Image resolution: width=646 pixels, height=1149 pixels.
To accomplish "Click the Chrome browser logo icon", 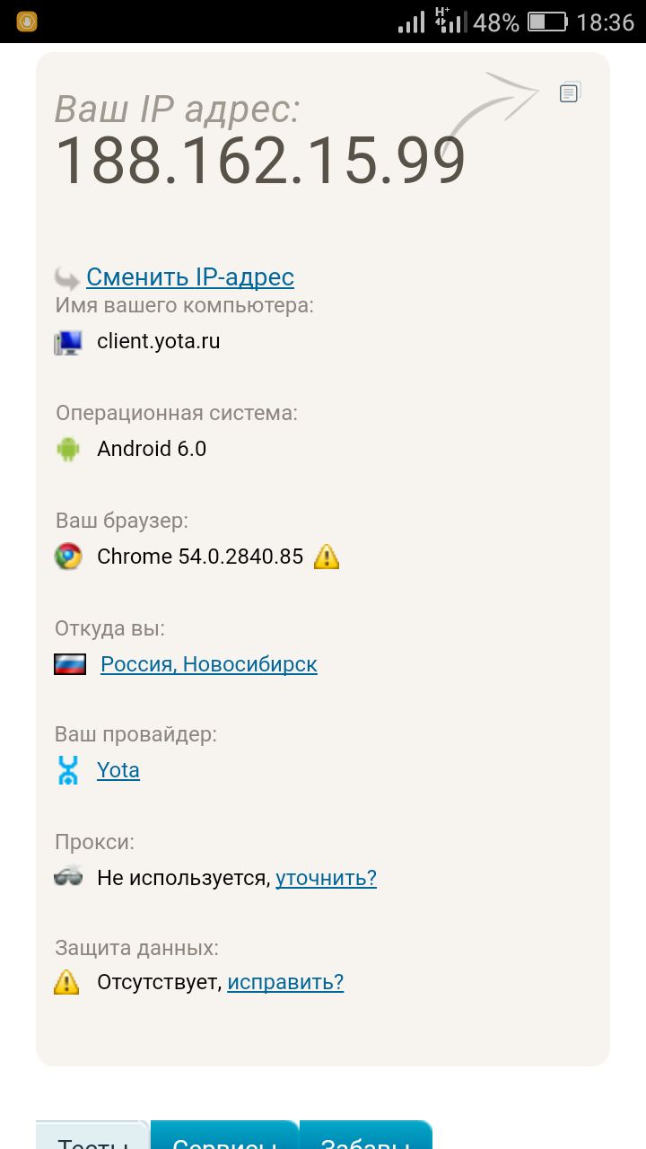I will [68, 557].
